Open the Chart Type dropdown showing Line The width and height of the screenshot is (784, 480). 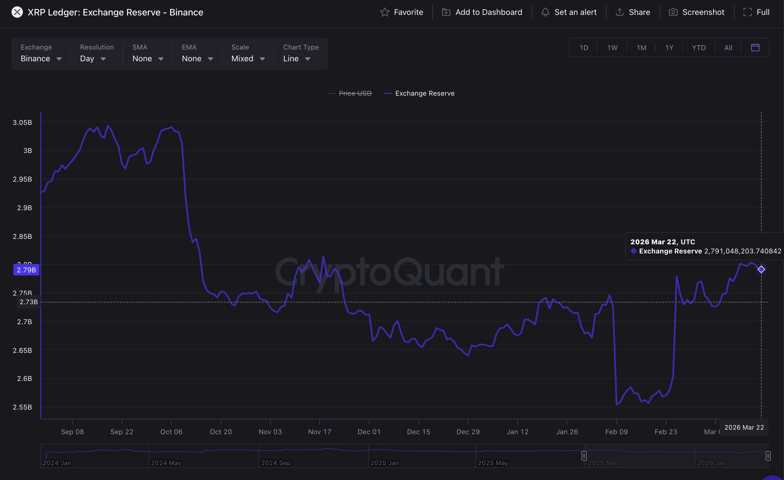296,58
